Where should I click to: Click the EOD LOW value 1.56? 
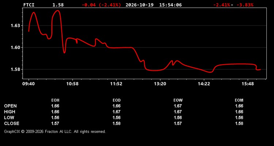pos(117,118)
